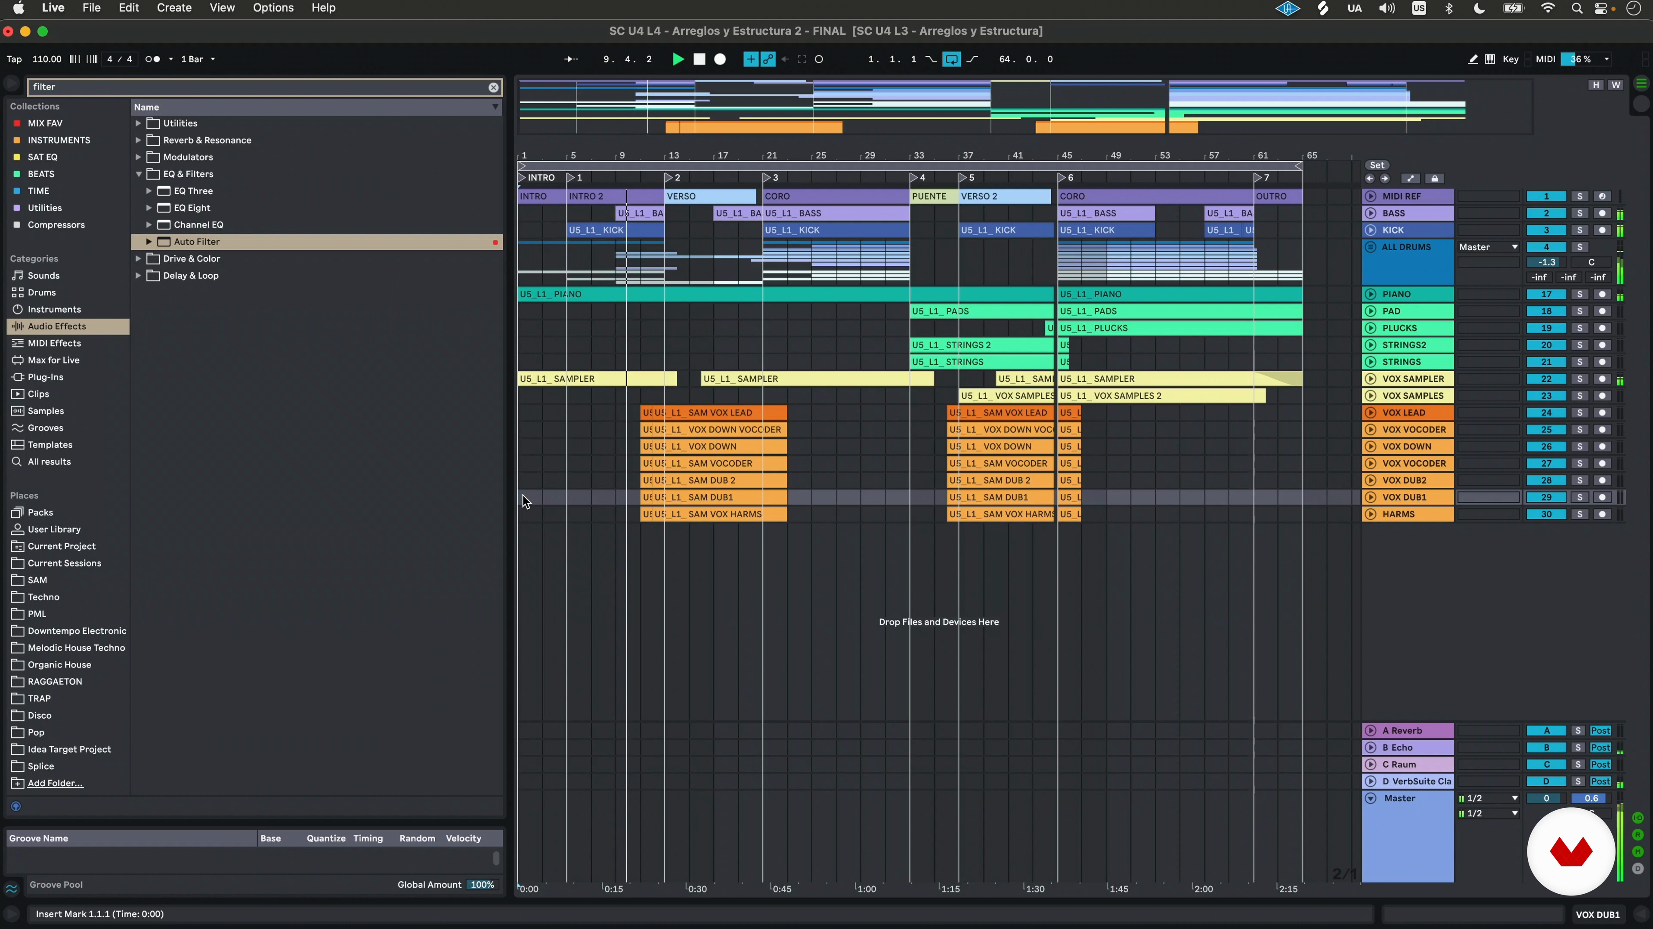Image resolution: width=1653 pixels, height=929 pixels.
Task: Solo the BASS track
Action: coord(1579,213)
